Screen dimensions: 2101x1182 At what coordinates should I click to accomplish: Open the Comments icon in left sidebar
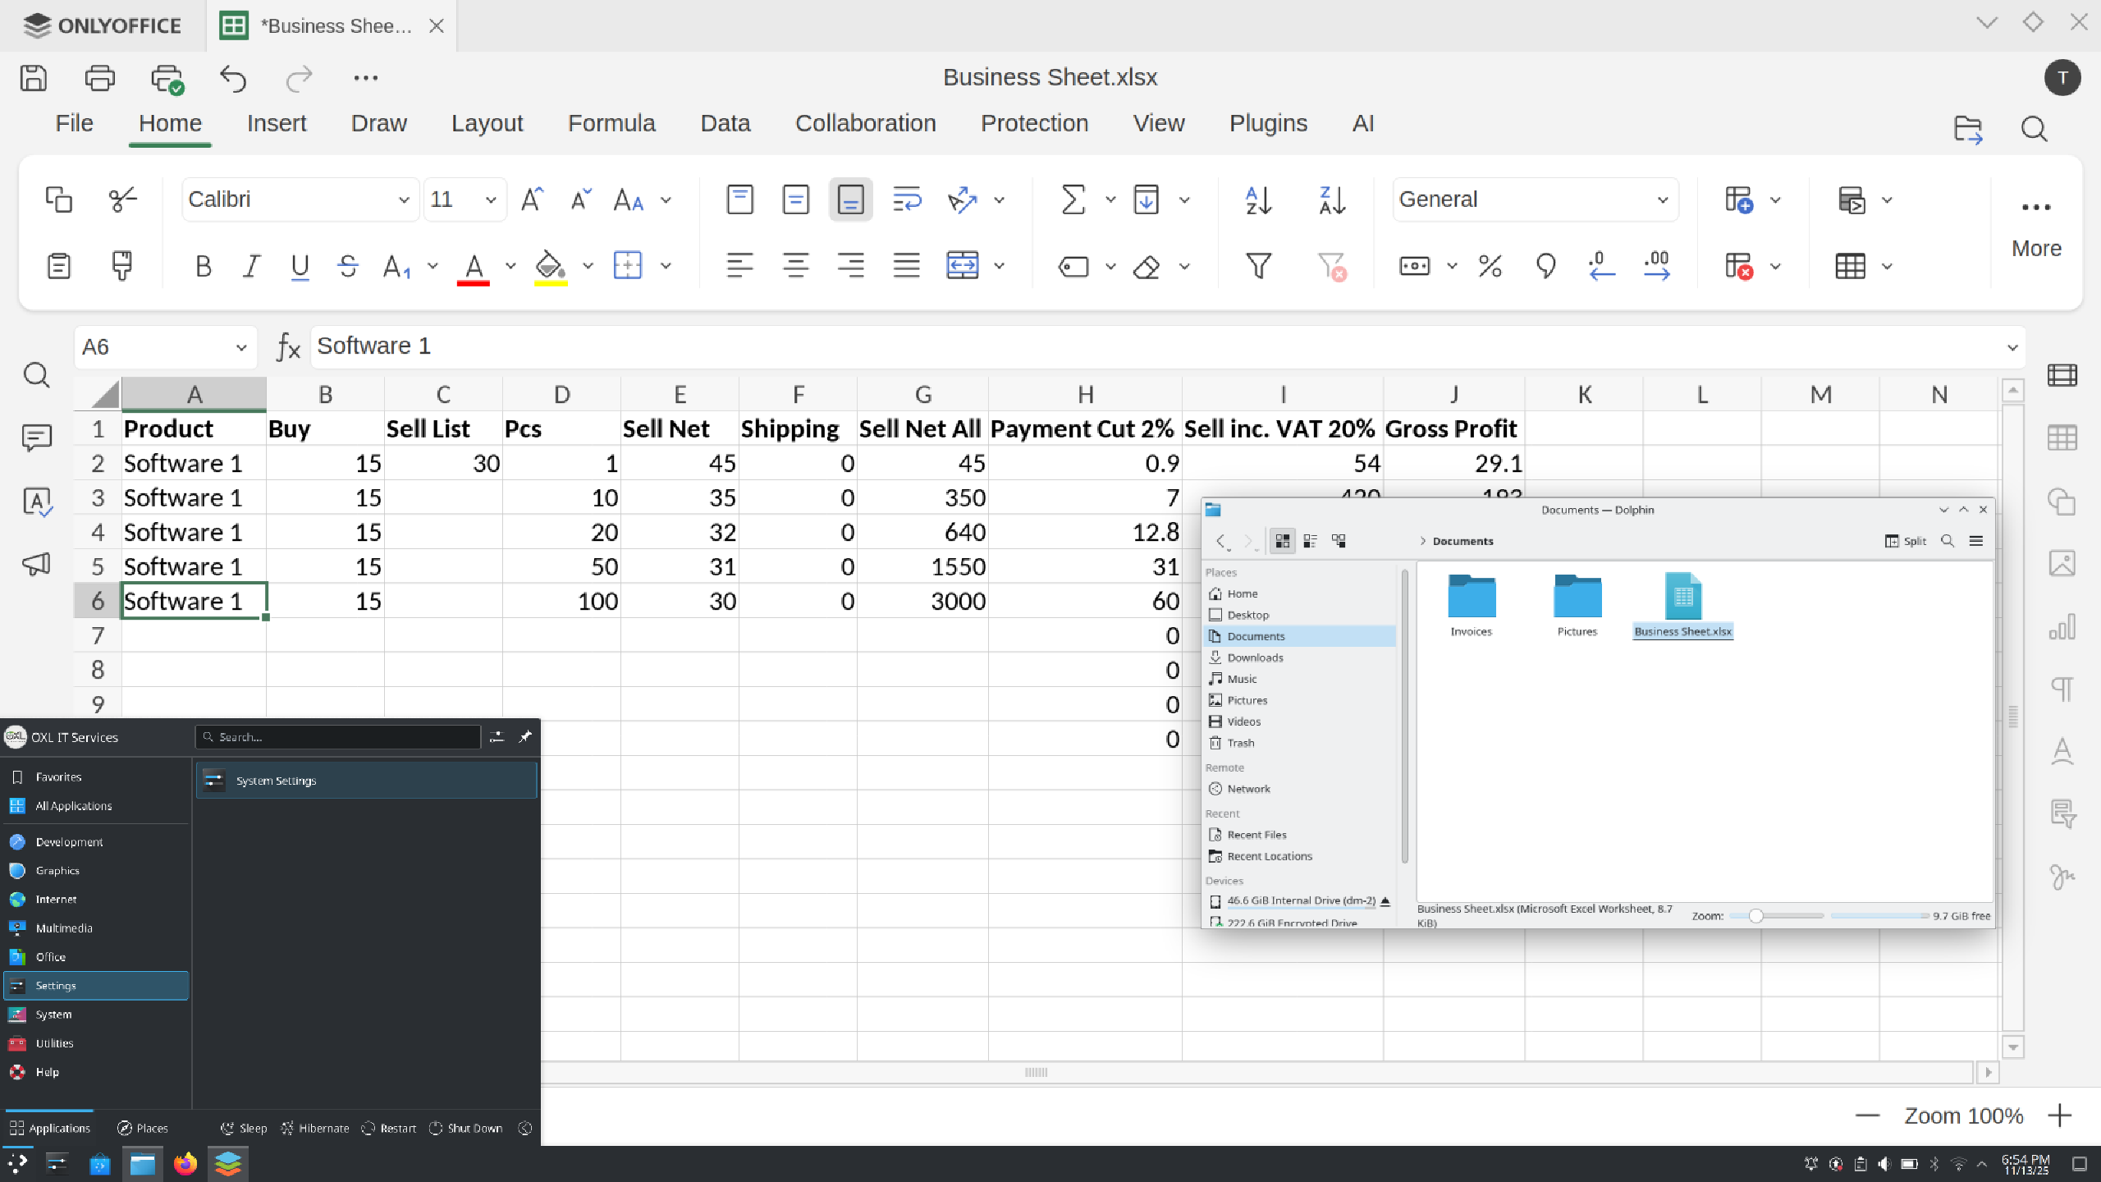coord(37,438)
